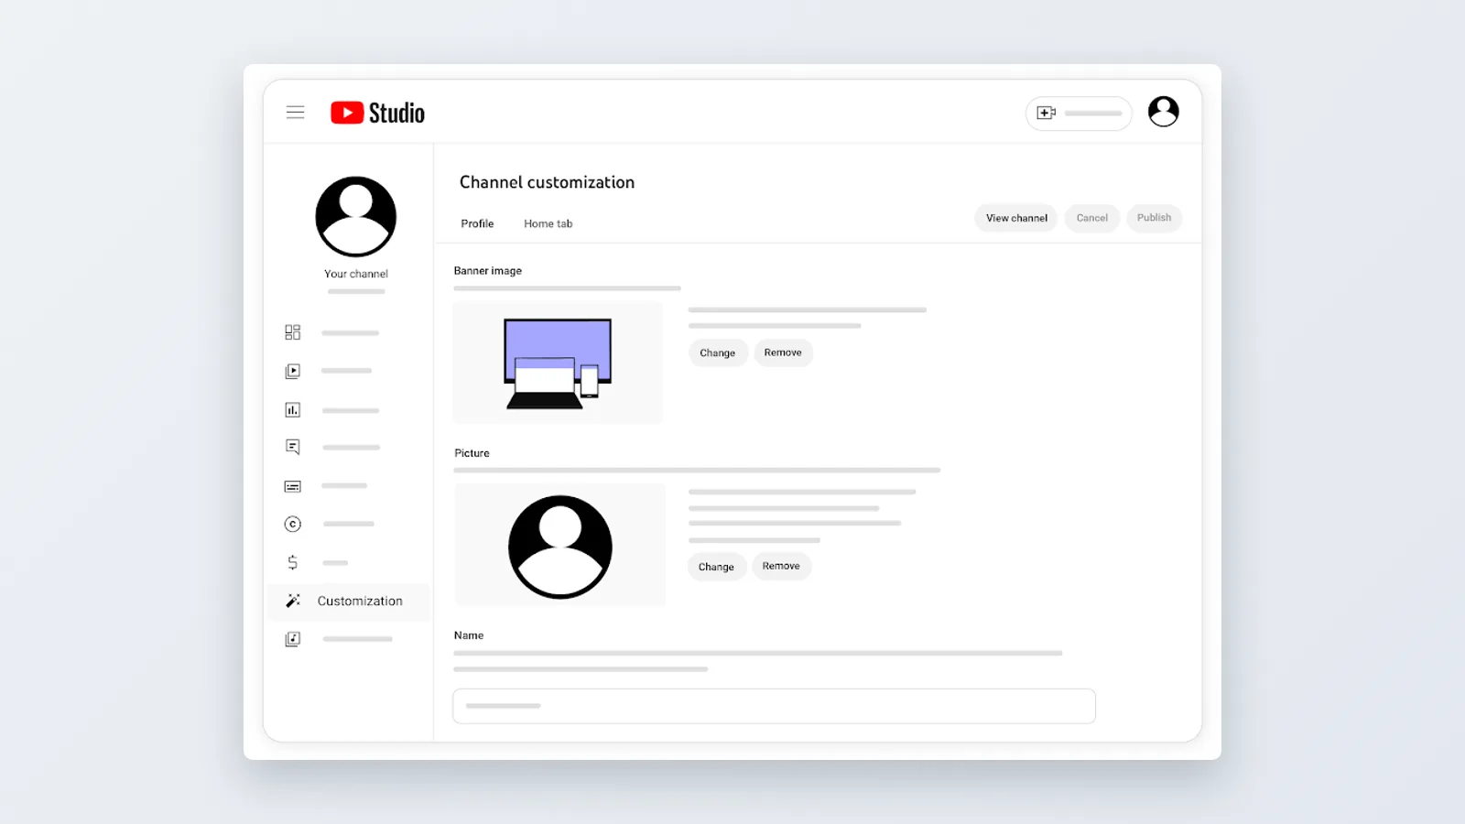Click the Channel customization heading

click(x=547, y=182)
